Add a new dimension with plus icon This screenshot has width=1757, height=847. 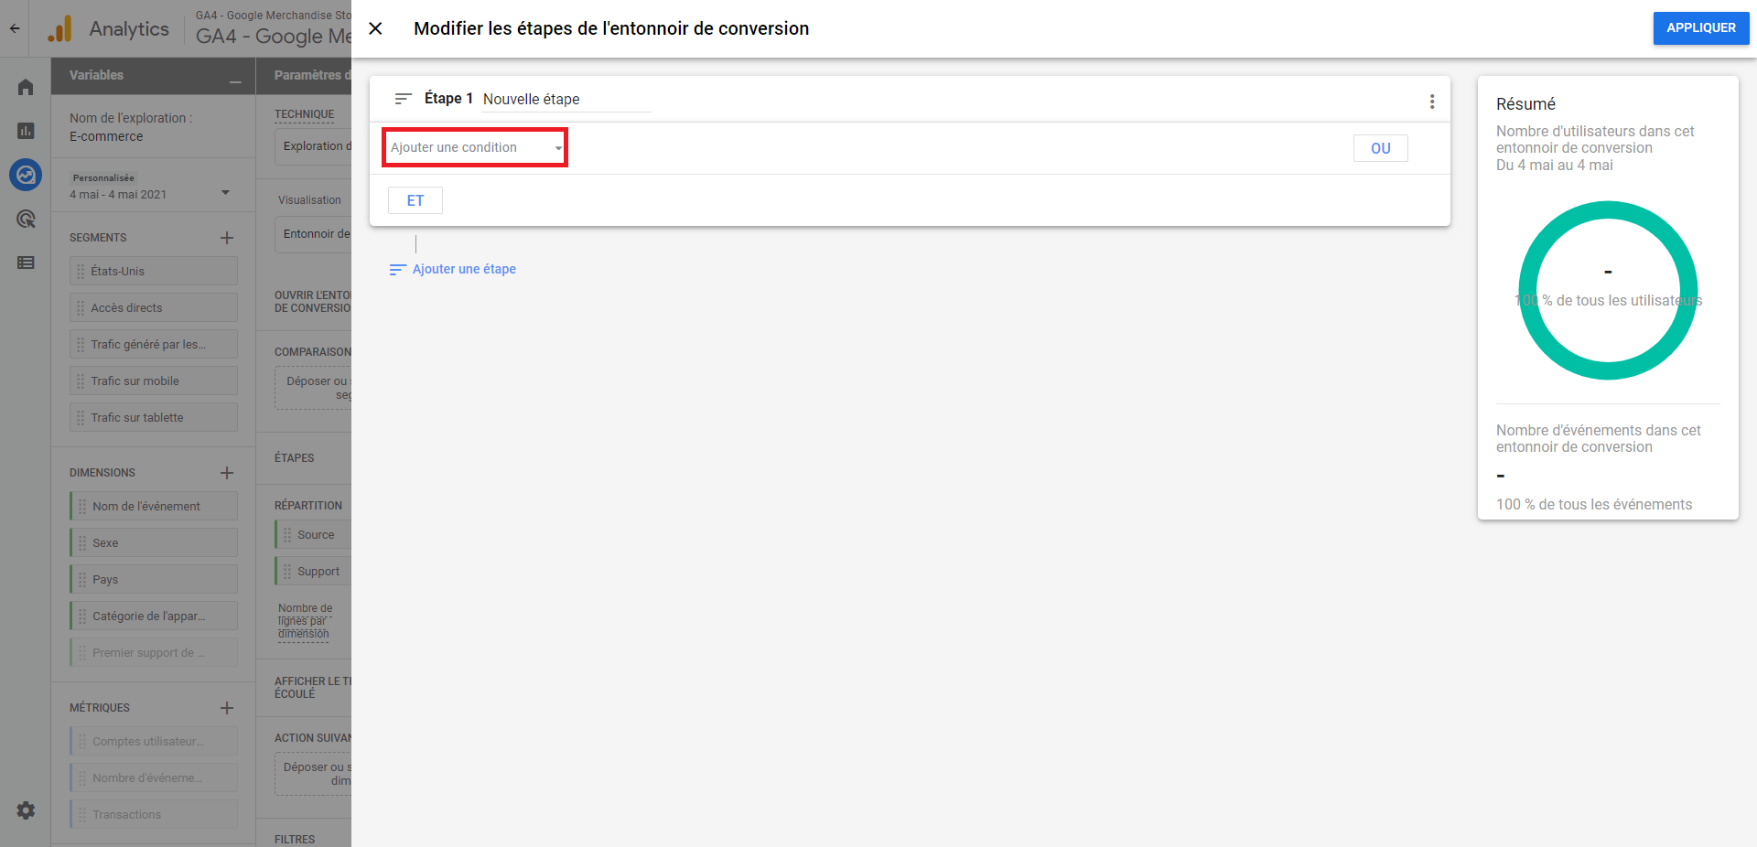tap(227, 473)
